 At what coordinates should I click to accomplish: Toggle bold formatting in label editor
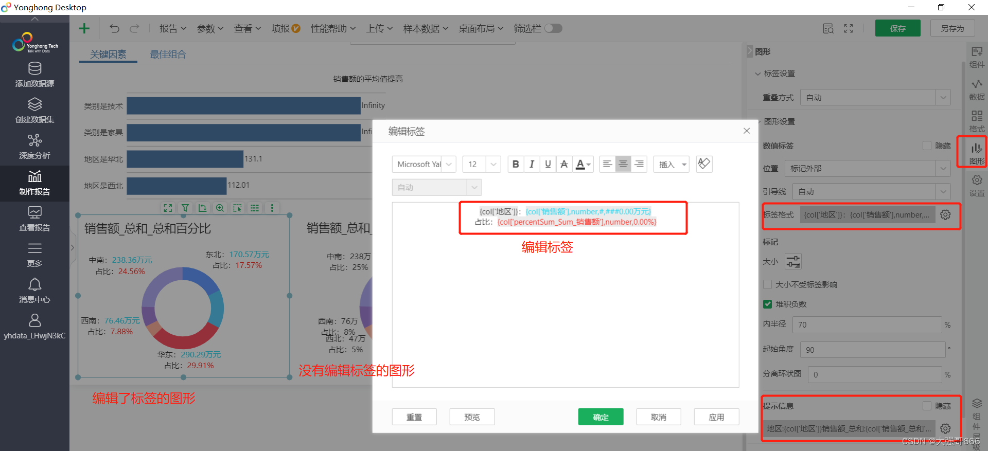[x=516, y=164]
